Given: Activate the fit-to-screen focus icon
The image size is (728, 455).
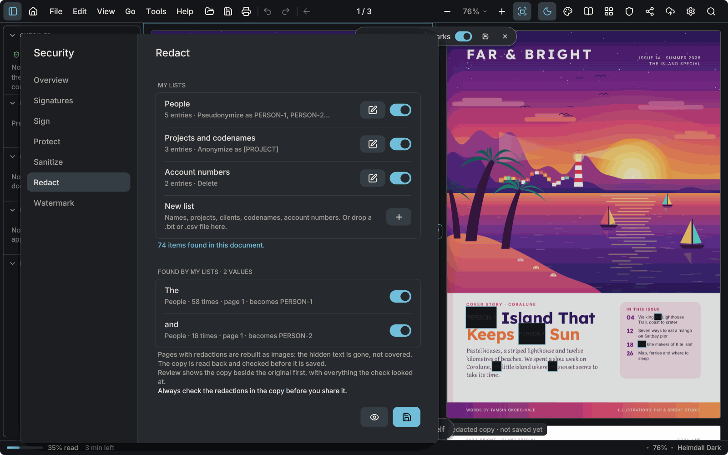Looking at the screenshot, I should (522, 11).
